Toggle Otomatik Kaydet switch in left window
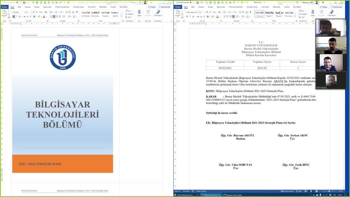This screenshot has height=197, width=350. point(18,2)
